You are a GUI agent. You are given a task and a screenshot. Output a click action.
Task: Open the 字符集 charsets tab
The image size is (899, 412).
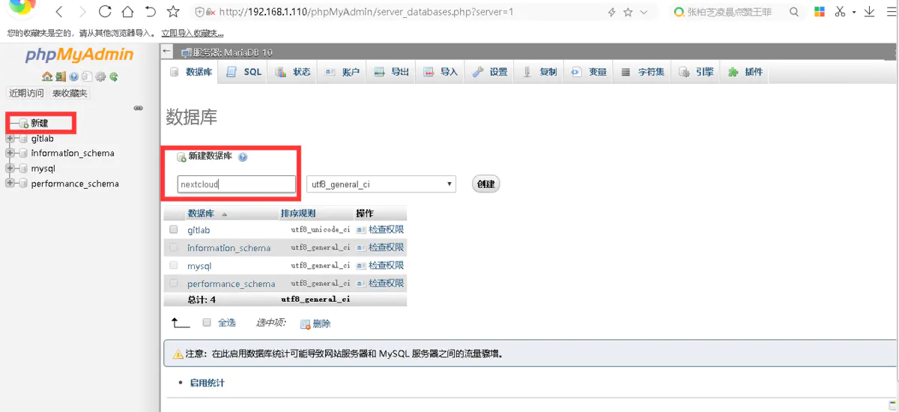(x=644, y=72)
